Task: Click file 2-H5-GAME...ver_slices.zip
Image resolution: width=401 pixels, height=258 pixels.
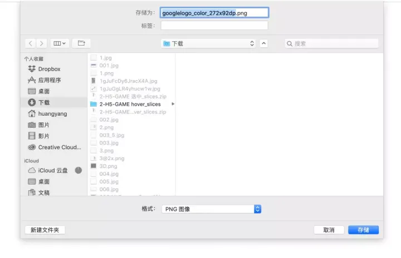Action: coord(132,112)
